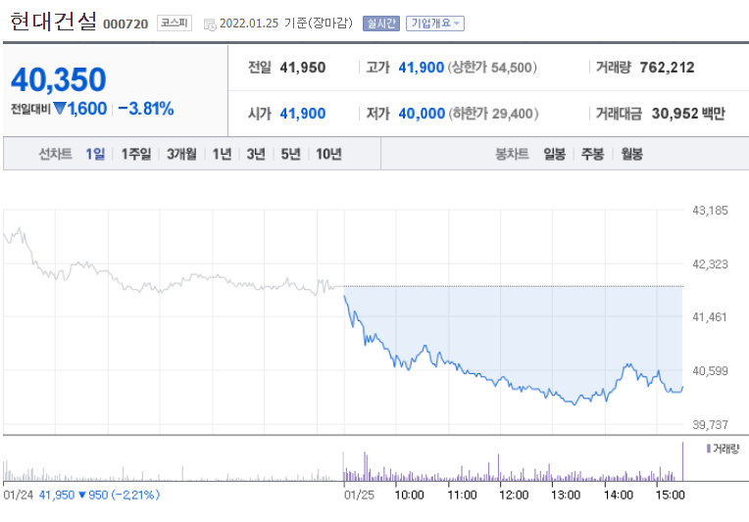This screenshot has height=522, width=749.
Task: Click the 거래대금 value 30,952 백만
Action: coord(688,114)
